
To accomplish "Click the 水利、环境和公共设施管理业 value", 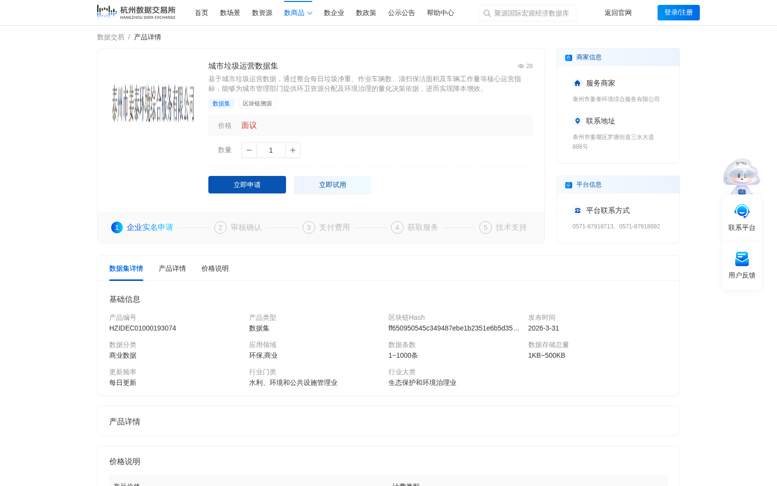I will point(293,382).
